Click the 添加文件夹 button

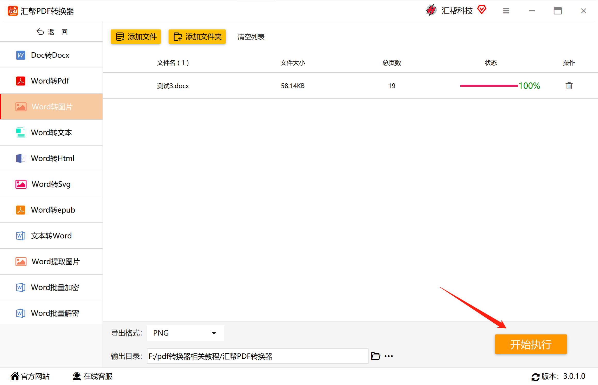coord(197,37)
